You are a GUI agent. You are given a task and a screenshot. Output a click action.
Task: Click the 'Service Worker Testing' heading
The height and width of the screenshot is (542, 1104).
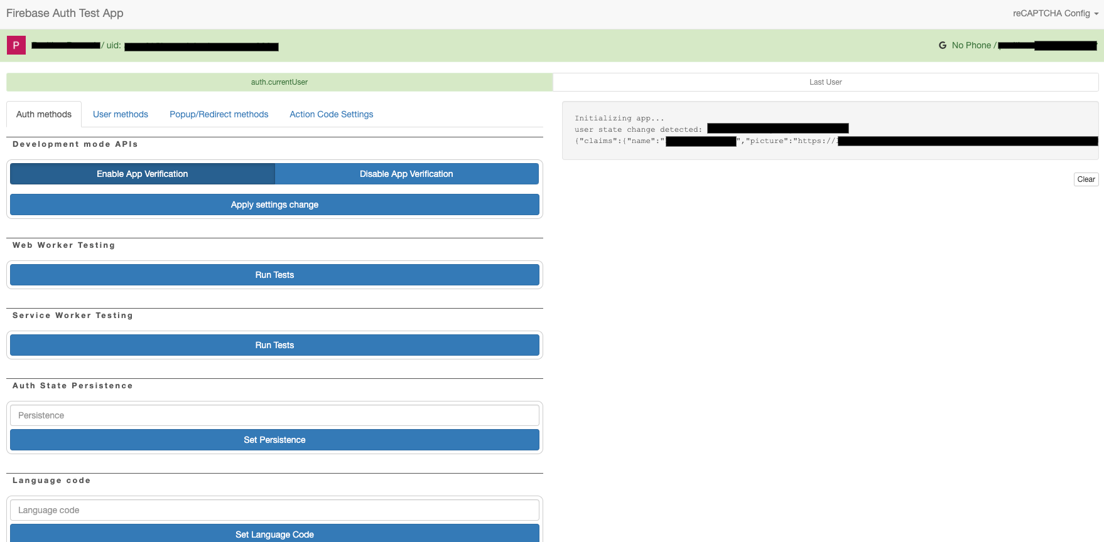coord(73,316)
